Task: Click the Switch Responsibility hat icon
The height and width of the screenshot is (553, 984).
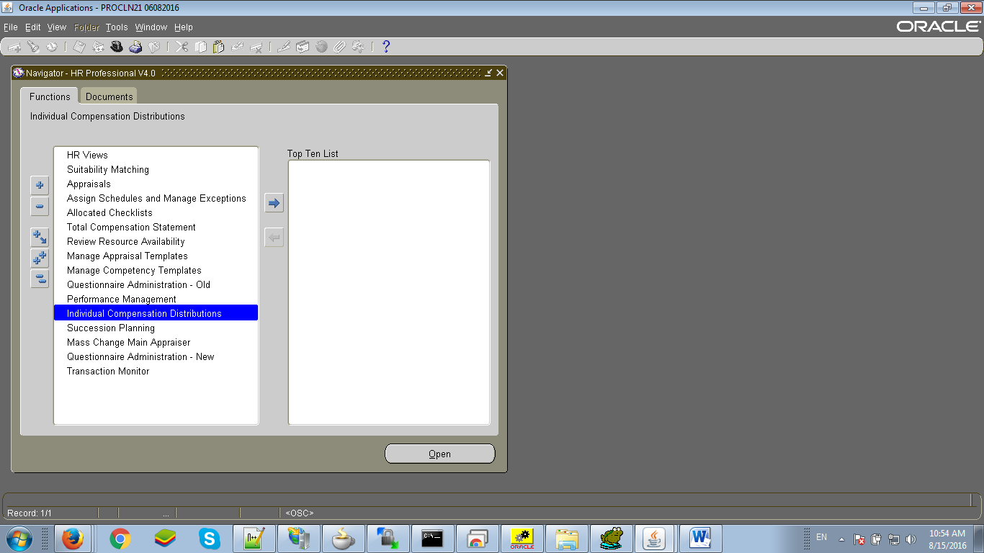Action: click(117, 47)
